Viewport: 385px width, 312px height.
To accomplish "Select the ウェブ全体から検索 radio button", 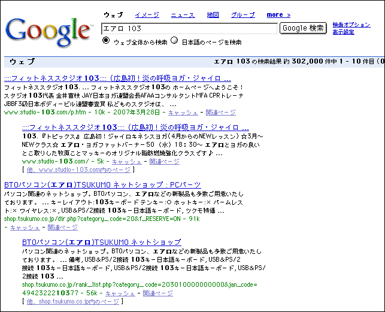I will 107,41.
